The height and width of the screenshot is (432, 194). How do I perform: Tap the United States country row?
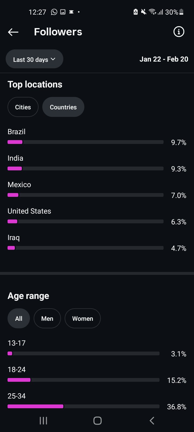29,211
